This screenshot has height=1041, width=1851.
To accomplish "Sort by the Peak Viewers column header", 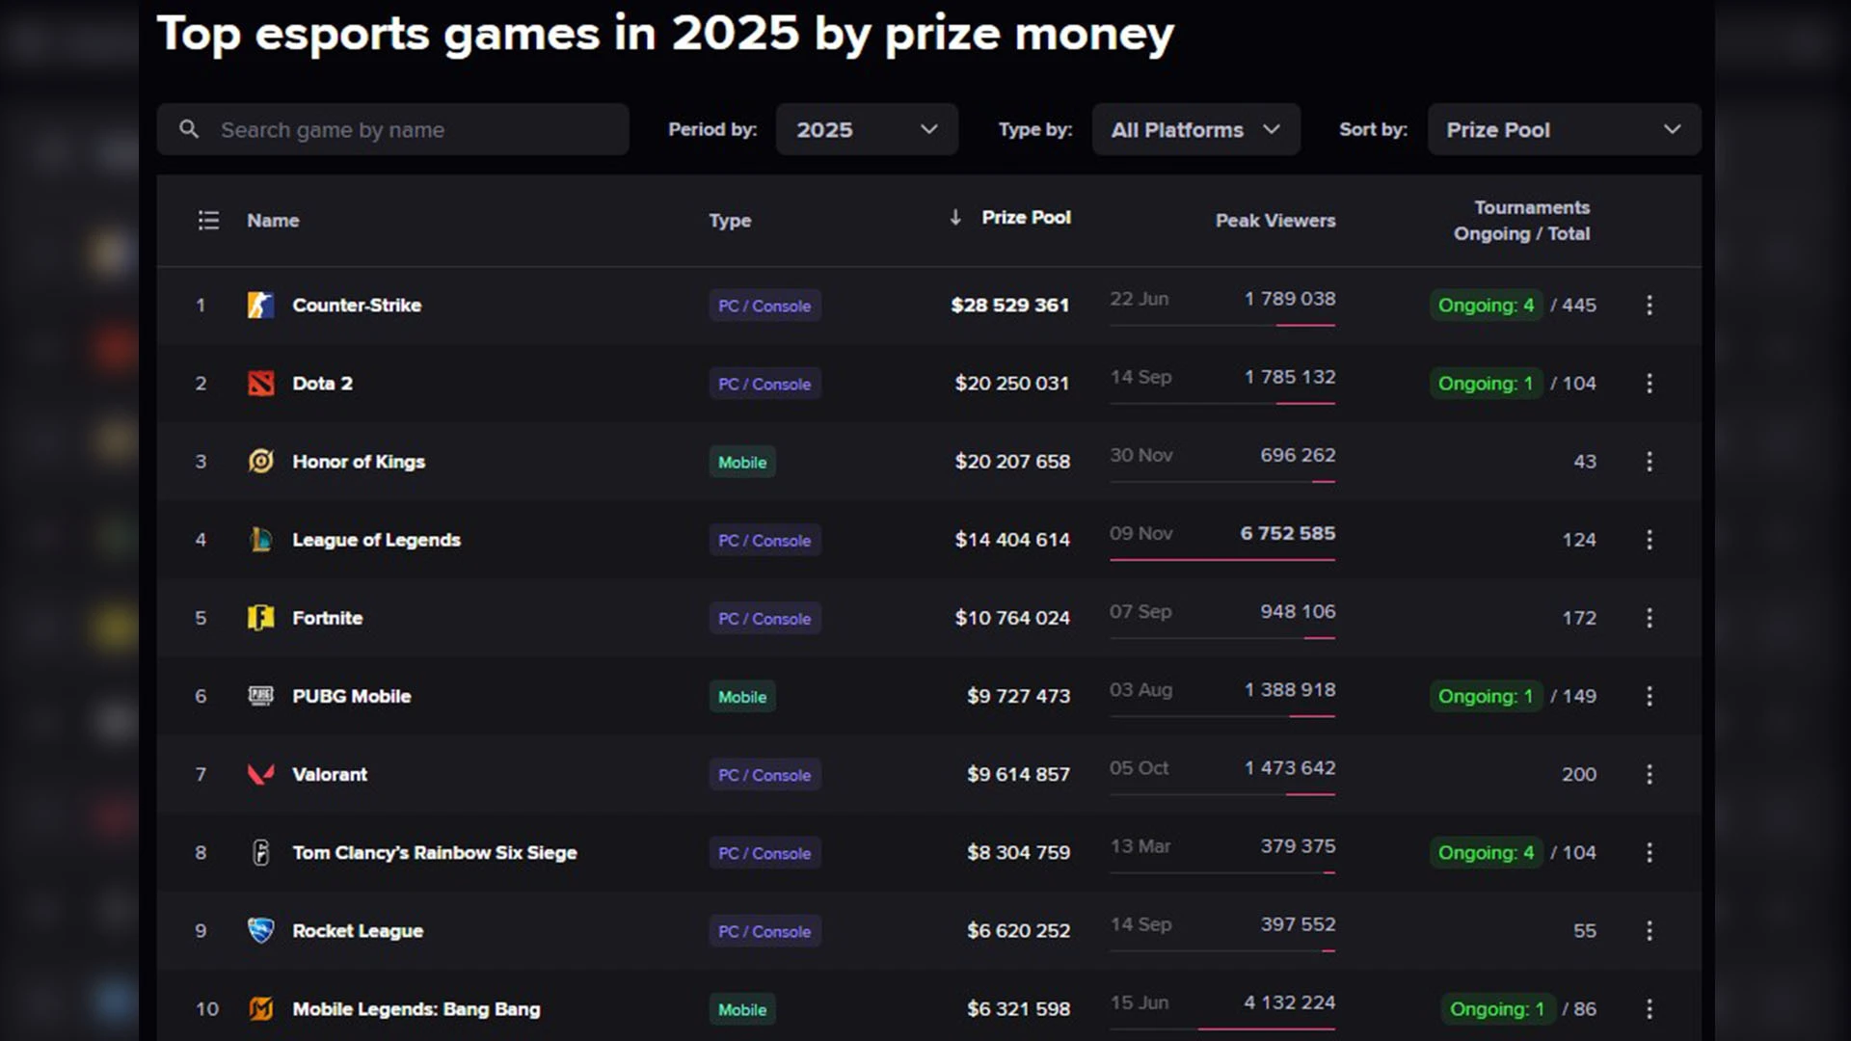I will tap(1275, 221).
